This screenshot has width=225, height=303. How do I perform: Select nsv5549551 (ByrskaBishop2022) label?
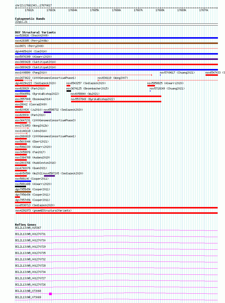pos(37,94)
